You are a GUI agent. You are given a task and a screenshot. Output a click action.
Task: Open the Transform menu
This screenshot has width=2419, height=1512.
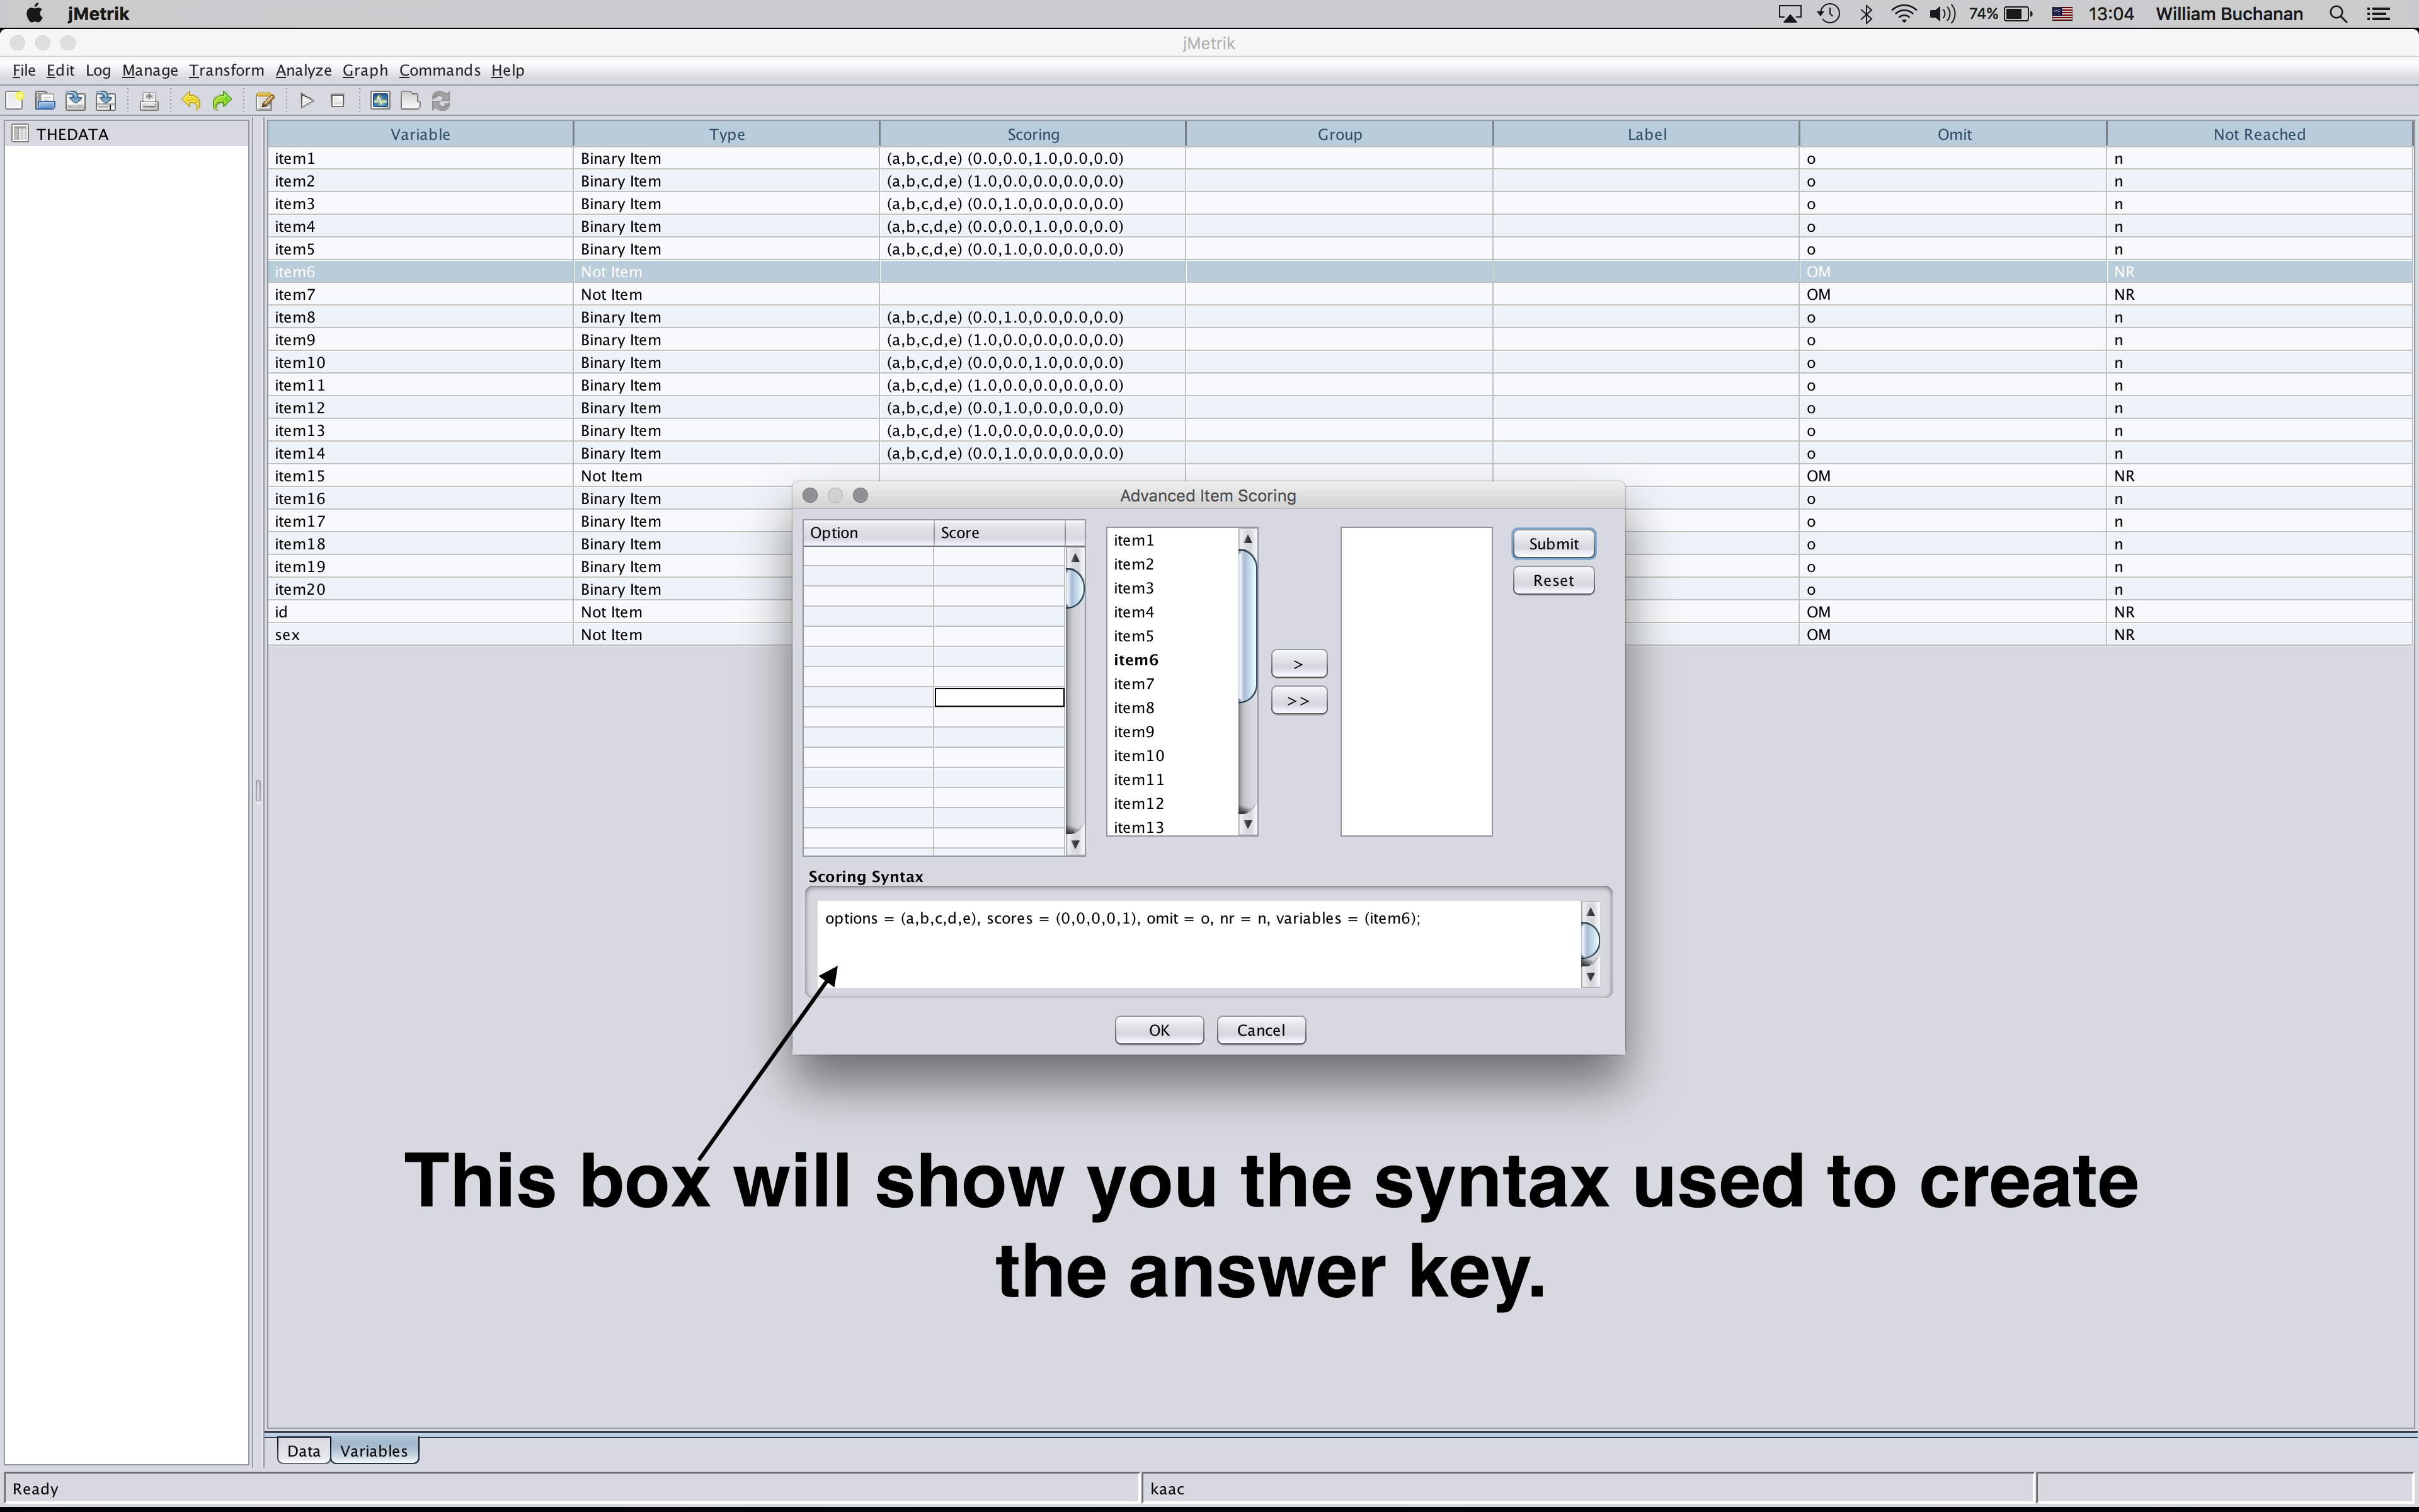(x=227, y=70)
